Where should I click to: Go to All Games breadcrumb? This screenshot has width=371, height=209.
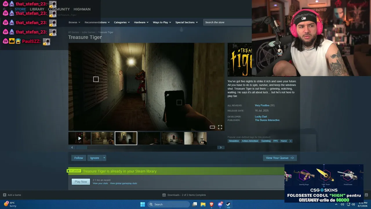pos(74,32)
